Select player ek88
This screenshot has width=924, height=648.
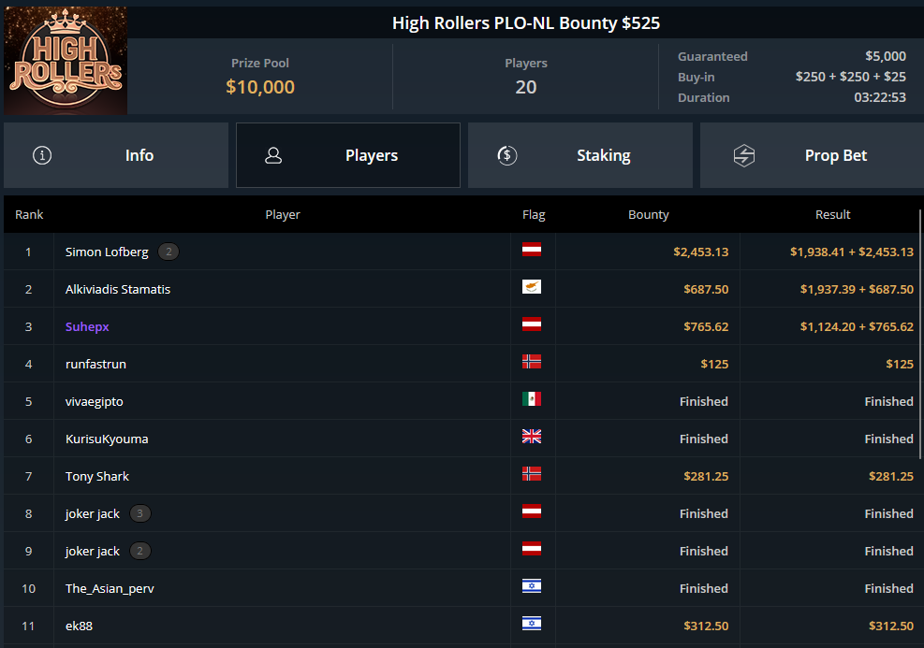[x=79, y=626]
